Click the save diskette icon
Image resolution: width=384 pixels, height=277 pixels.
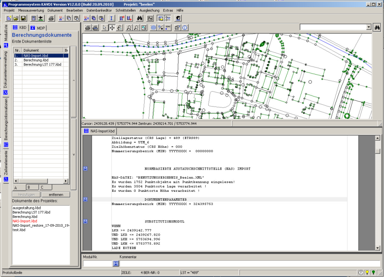pyautogui.click(x=23, y=18)
